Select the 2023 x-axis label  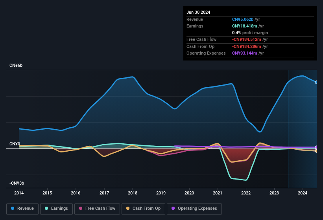tap(274, 193)
